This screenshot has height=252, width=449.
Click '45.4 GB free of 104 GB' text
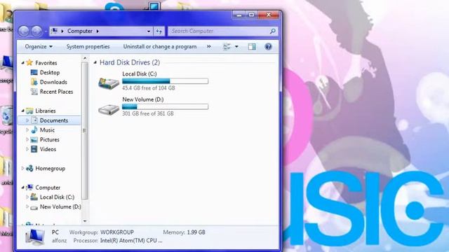tap(148, 88)
